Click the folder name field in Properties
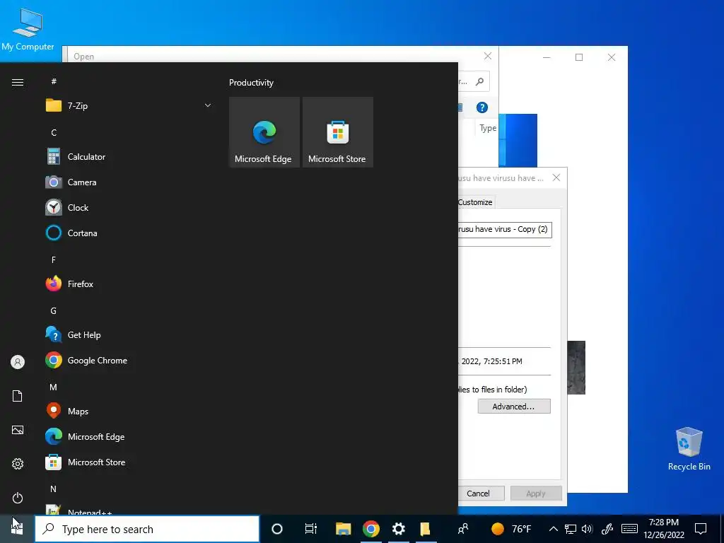This screenshot has height=543, width=724. click(505, 230)
